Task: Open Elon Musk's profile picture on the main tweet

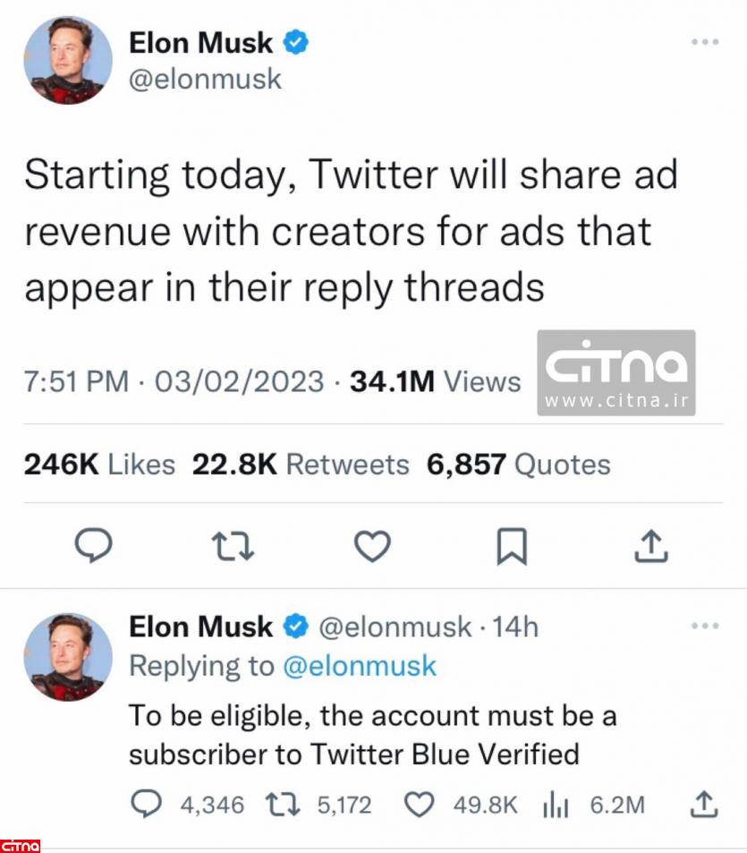Action: 68,61
